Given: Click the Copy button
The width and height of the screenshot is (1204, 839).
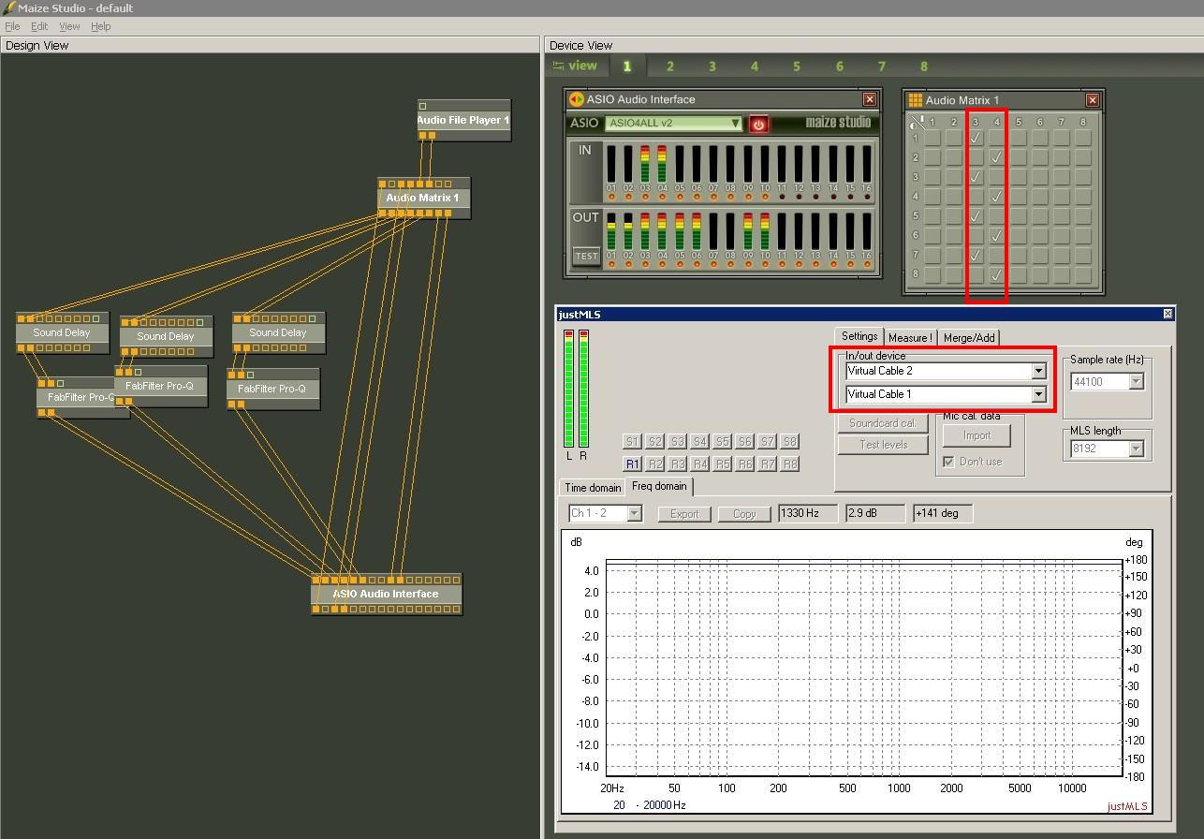Looking at the screenshot, I should tap(744, 513).
